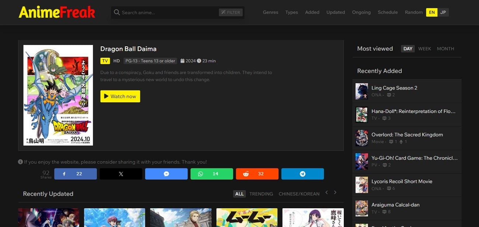Share via Messenger
The height and width of the screenshot is (227, 479).
pos(166,174)
